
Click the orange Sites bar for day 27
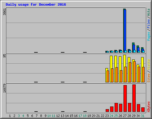[x=126, y=74]
